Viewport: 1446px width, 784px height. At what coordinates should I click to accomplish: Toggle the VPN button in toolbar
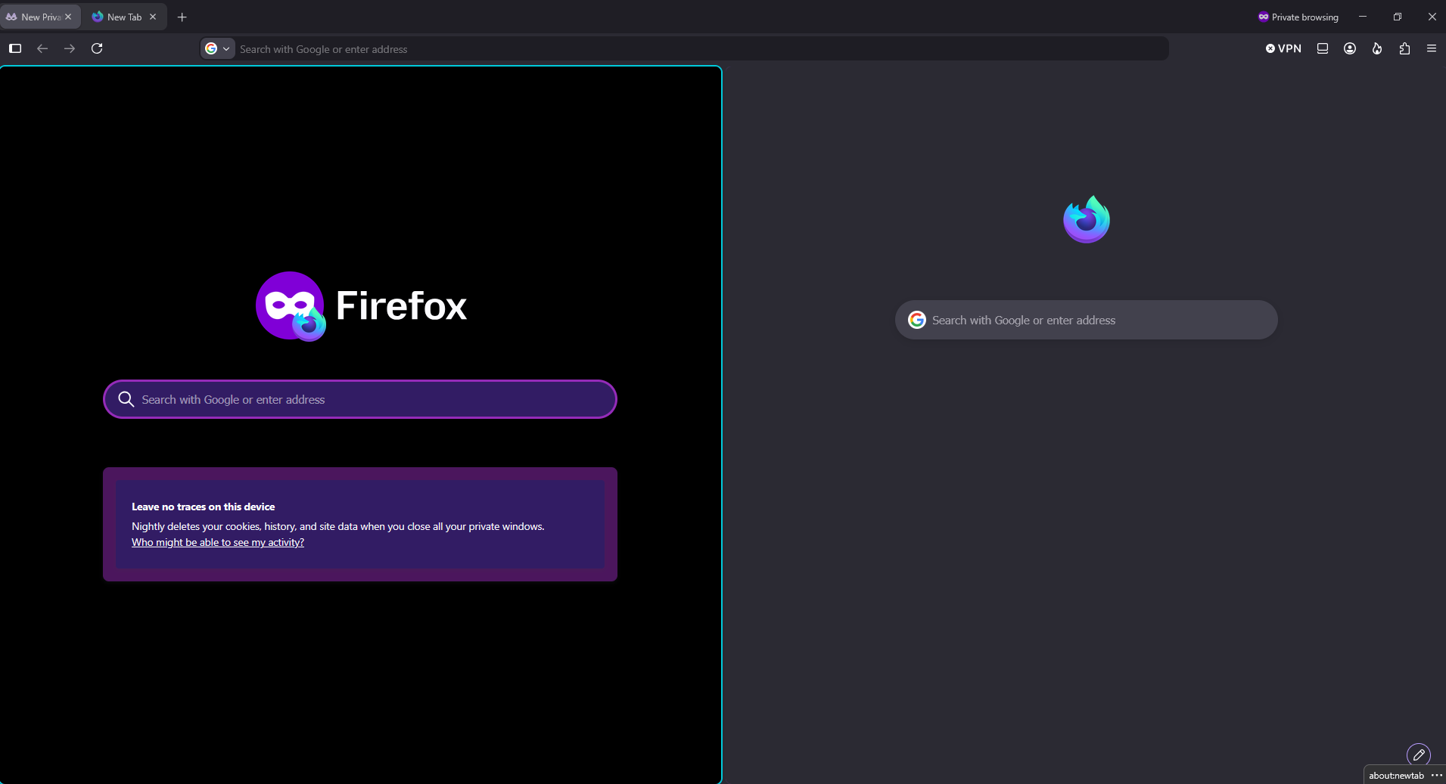[x=1283, y=48]
